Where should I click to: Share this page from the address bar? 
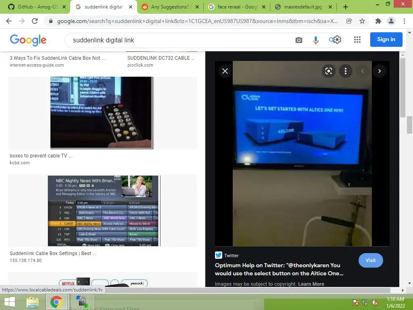(x=349, y=21)
